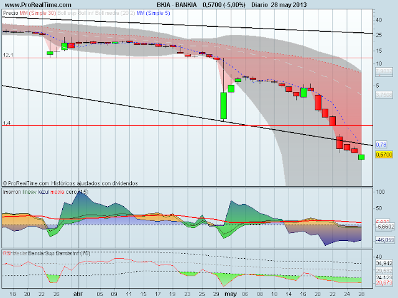Image resolution: width=398 pixels, height=298 pixels.
Task: Click the yellow 0,5700 current price tag
Action: tap(384, 155)
